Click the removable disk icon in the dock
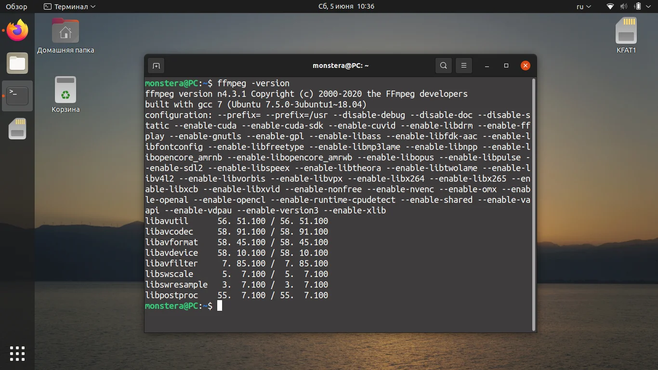The image size is (658, 370). tap(17, 129)
